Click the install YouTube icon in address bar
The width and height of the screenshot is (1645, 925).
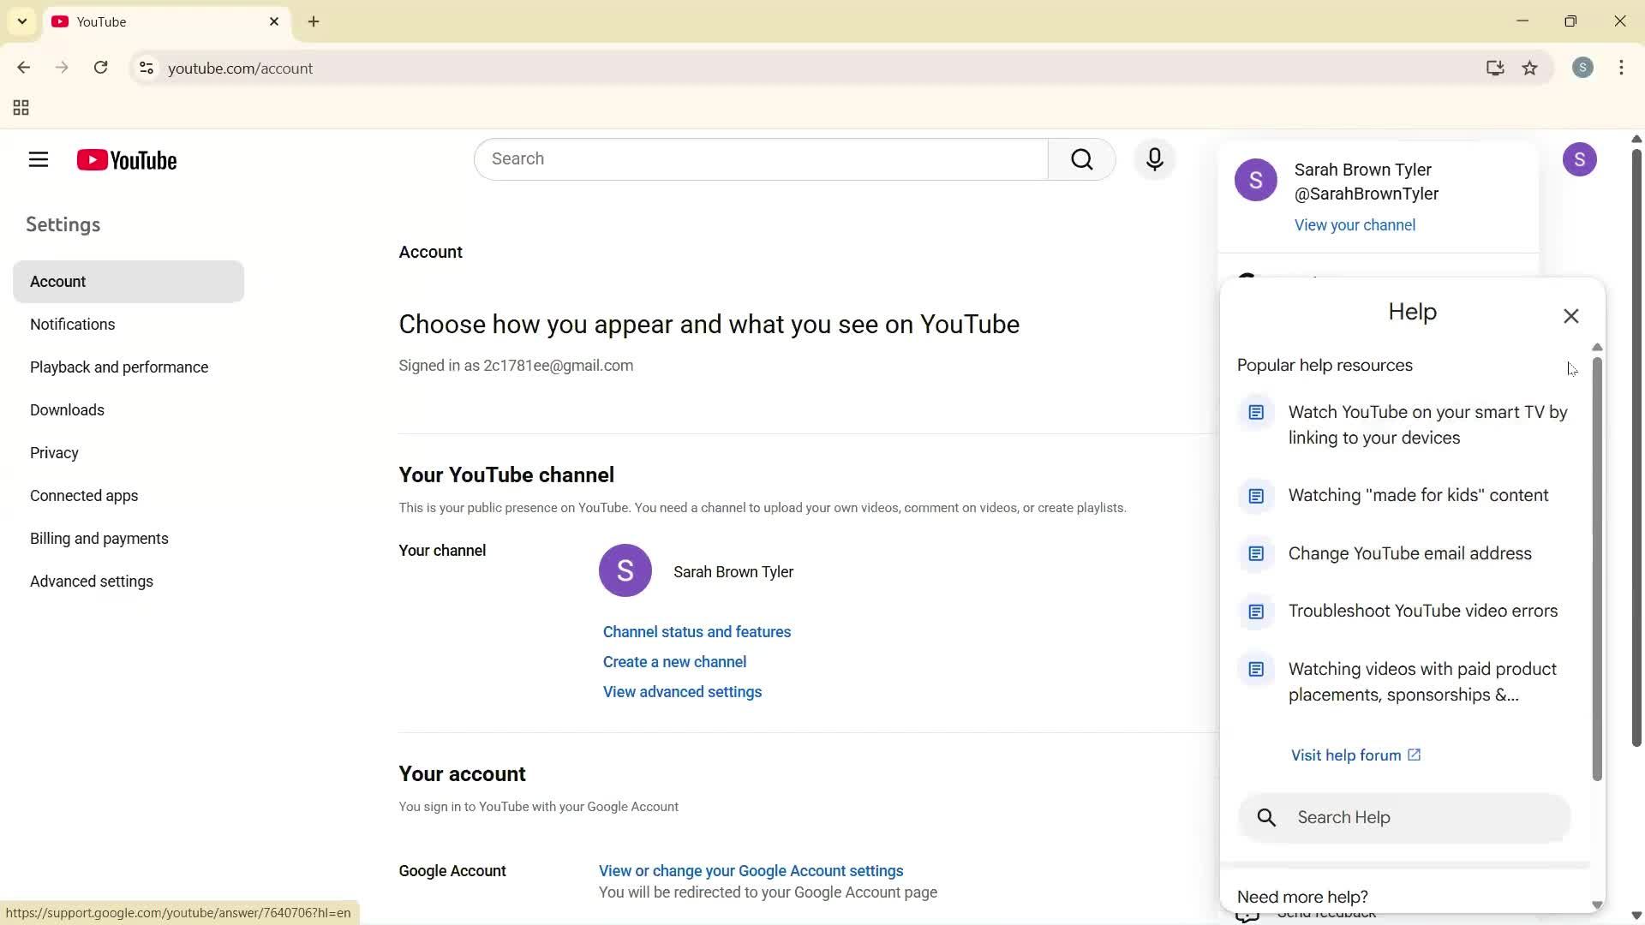pyautogui.click(x=1494, y=68)
